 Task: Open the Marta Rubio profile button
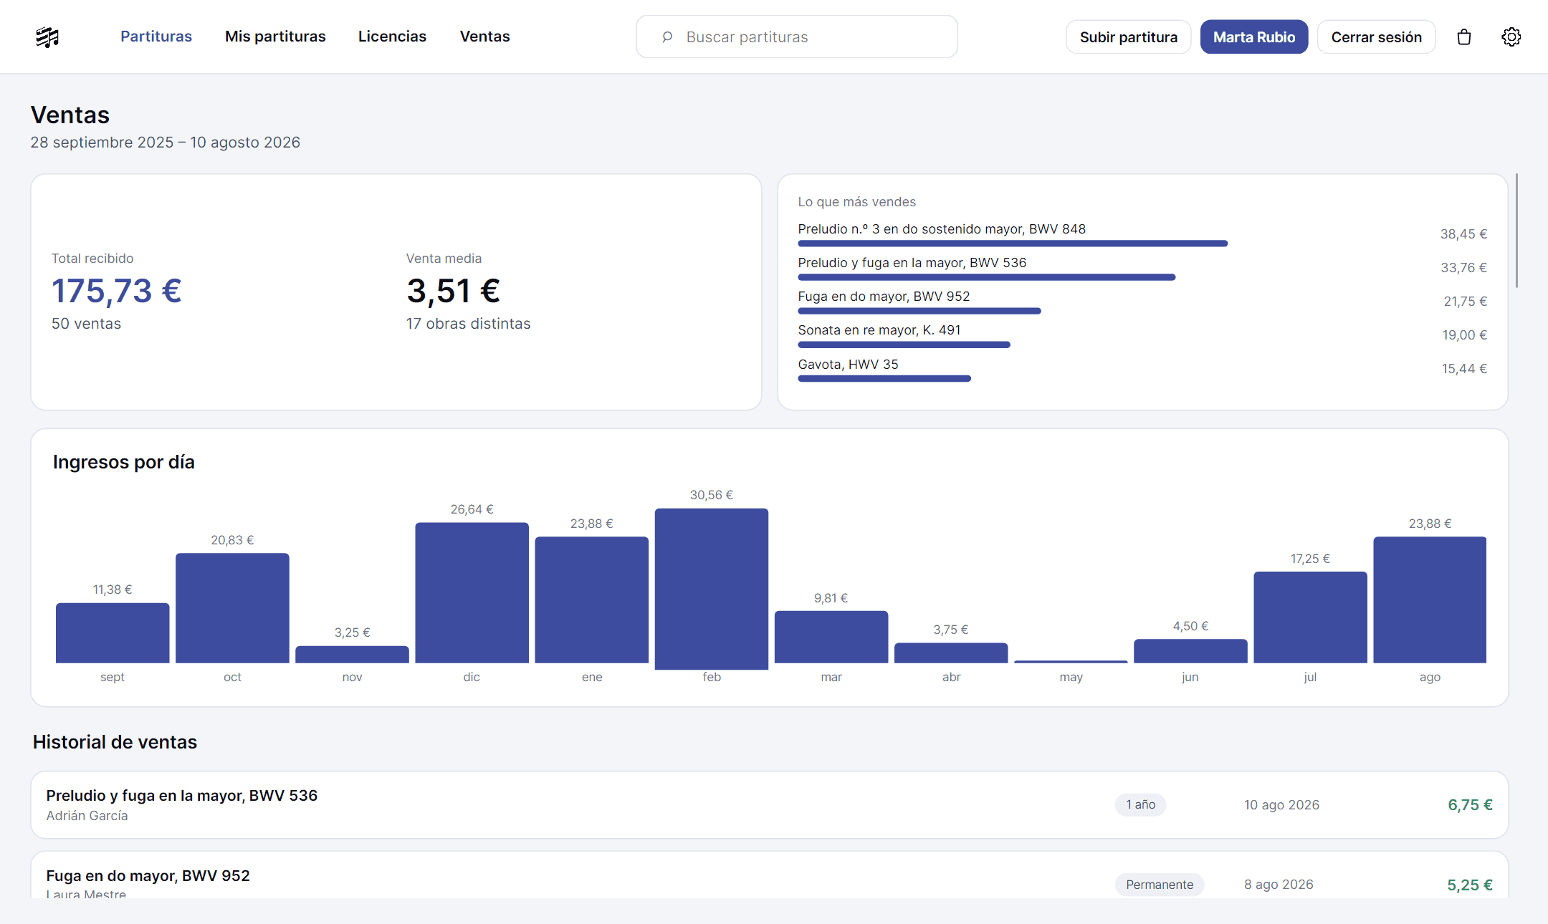[1254, 37]
